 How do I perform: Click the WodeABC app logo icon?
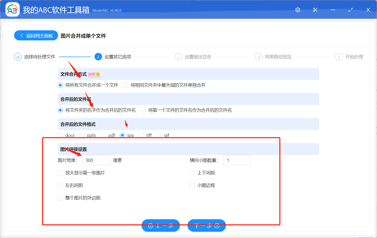(x=13, y=10)
